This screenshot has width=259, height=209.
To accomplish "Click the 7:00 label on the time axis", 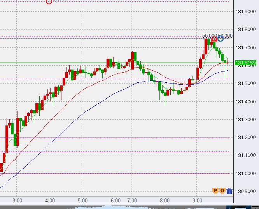I will tap(132, 200).
